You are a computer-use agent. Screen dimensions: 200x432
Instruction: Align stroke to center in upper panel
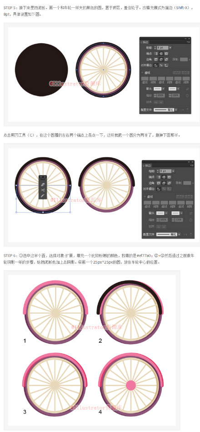tap(156, 65)
